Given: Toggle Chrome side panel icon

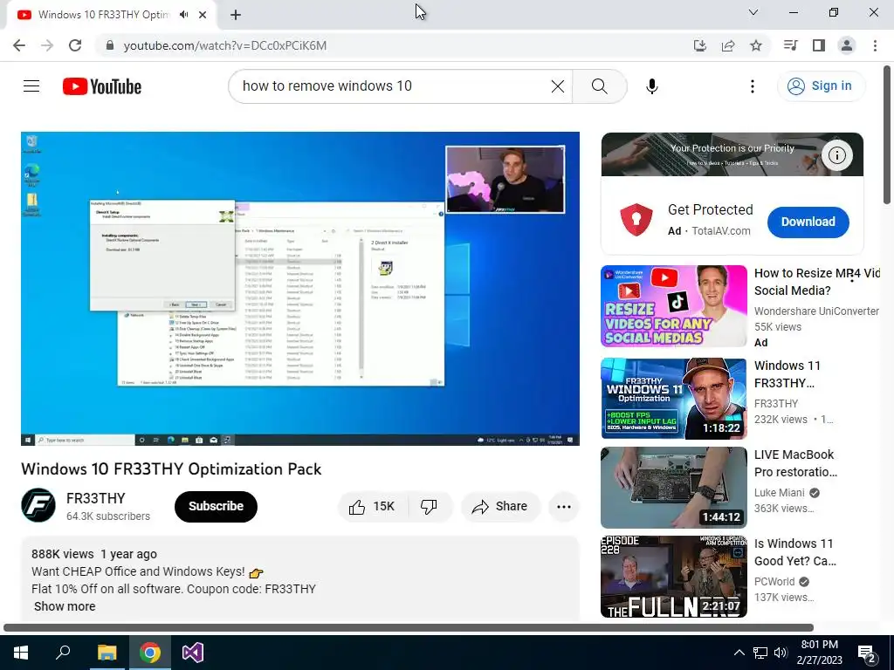Looking at the screenshot, I should tap(819, 45).
